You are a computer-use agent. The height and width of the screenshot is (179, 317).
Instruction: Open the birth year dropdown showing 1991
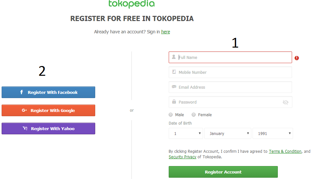[273, 133]
